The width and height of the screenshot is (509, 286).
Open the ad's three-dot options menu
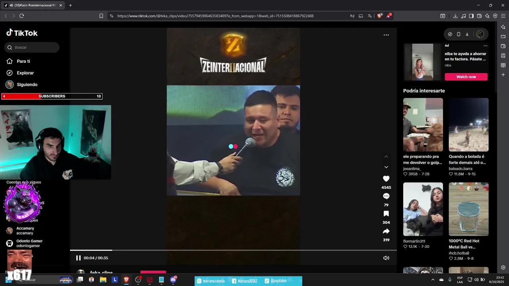[x=485, y=46]
